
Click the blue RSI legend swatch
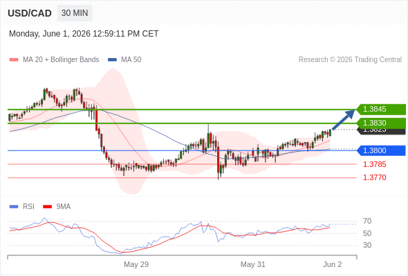(x=14, y=207)
